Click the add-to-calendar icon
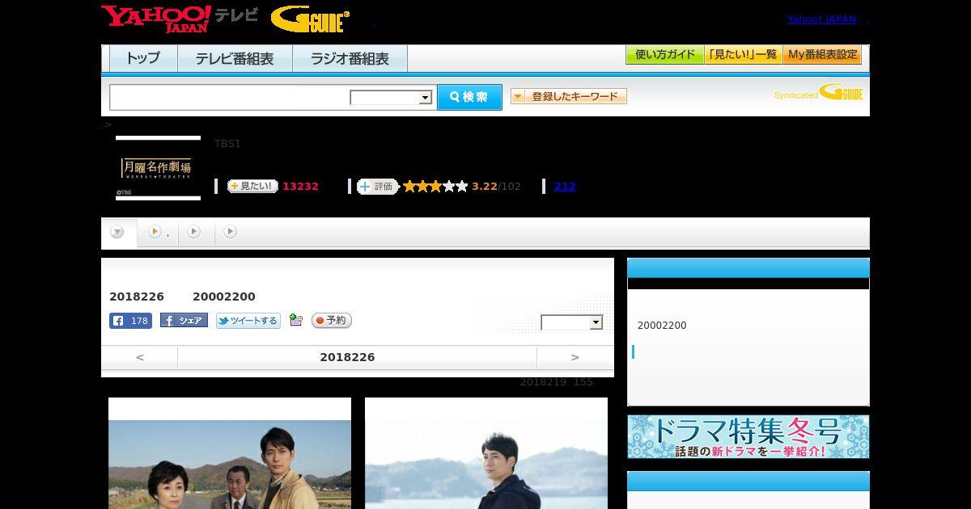The image size is (971, 509). coord(295,321)
